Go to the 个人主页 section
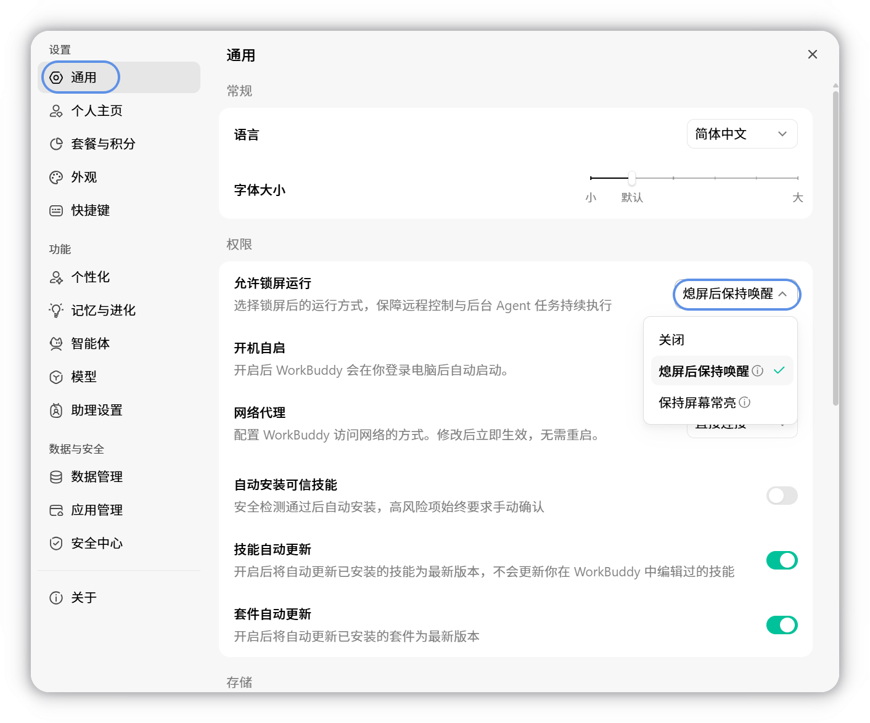Screen dimensions: 870x723 pyautogui.click(x=119, y=111)
